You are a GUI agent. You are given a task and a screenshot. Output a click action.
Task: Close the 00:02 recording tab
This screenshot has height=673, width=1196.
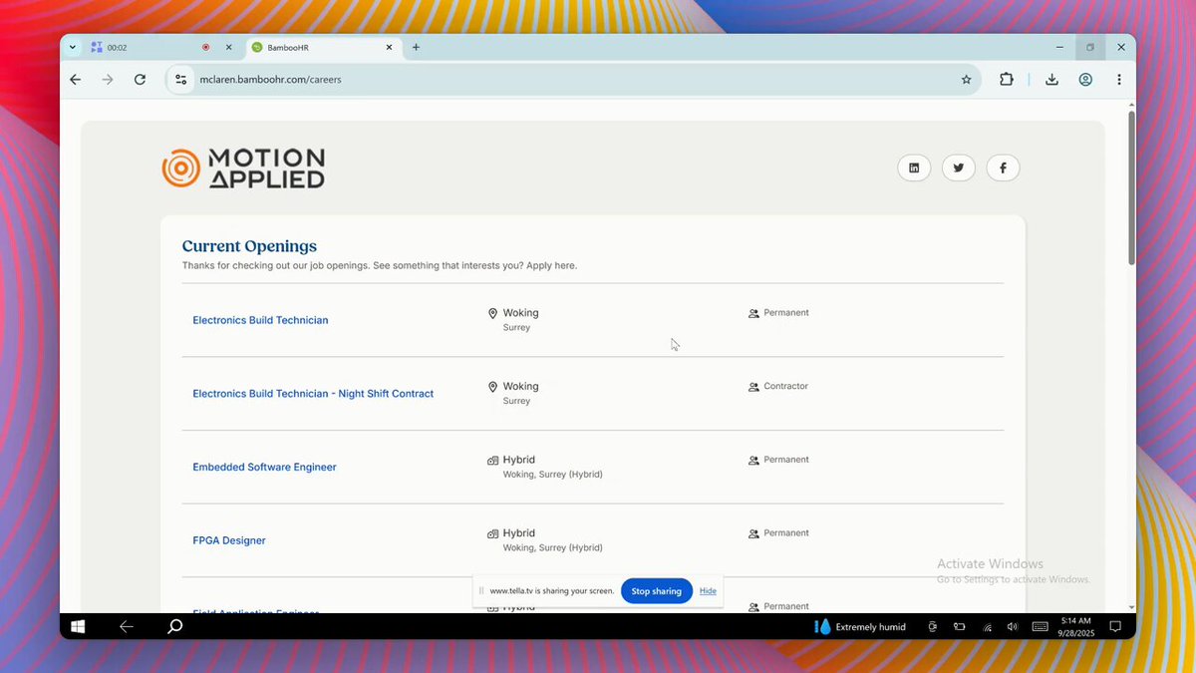coord(228,47)
